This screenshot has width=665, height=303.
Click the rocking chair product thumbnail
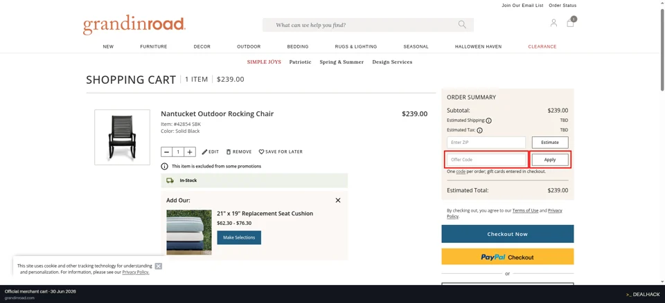tap(122, 137)
